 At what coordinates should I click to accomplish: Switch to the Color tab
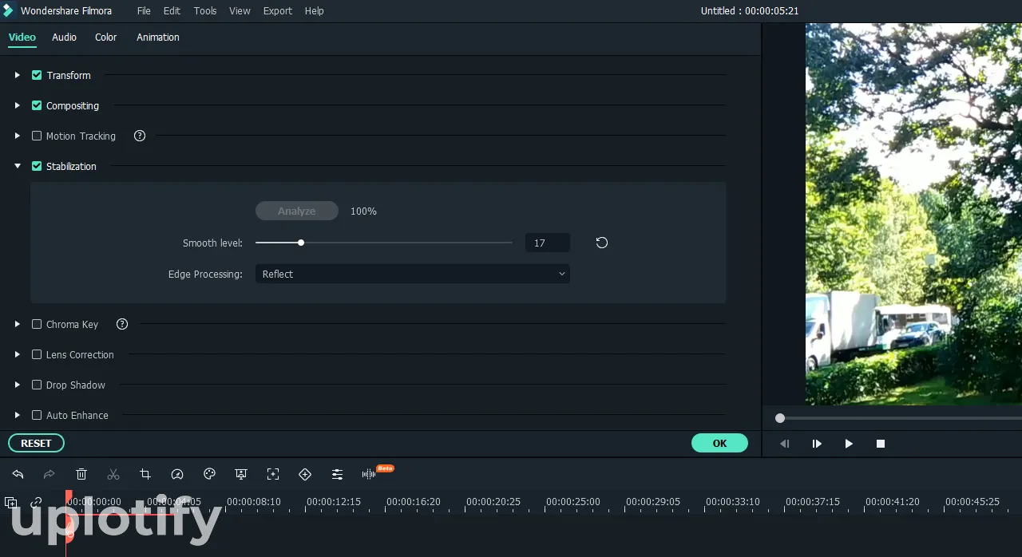[x=105, y=38]
